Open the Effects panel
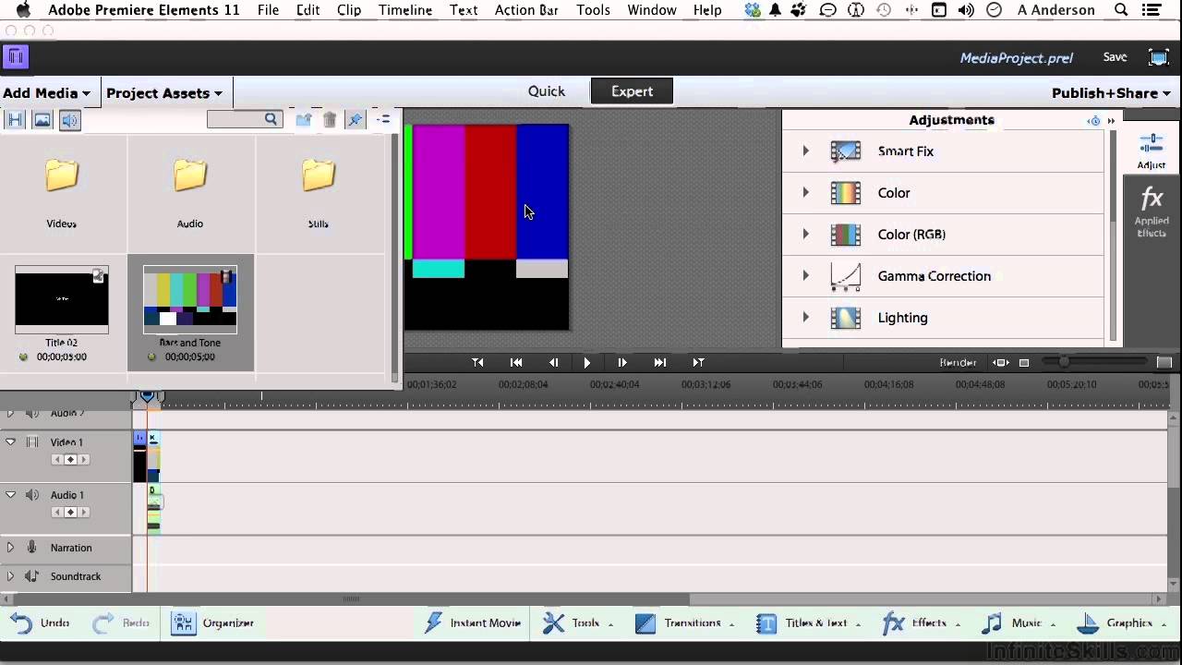This screenshot has width=1182, height=665. tap(921, 623)
